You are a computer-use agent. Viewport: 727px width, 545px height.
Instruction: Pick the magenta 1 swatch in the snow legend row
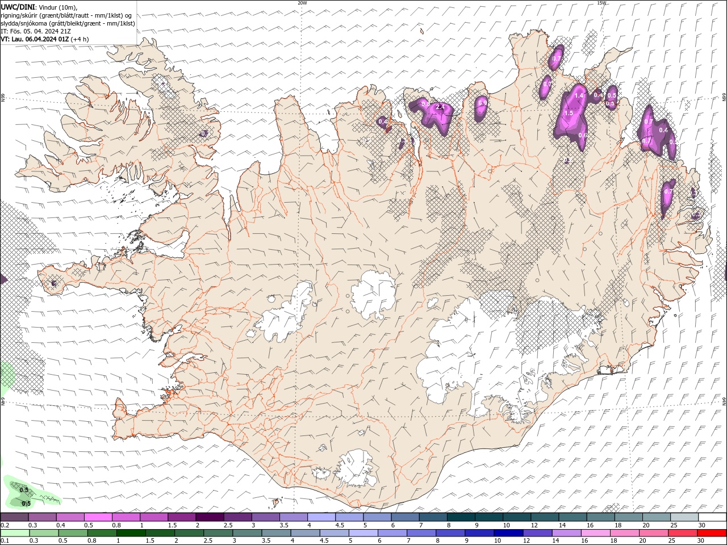click(153, 517)
